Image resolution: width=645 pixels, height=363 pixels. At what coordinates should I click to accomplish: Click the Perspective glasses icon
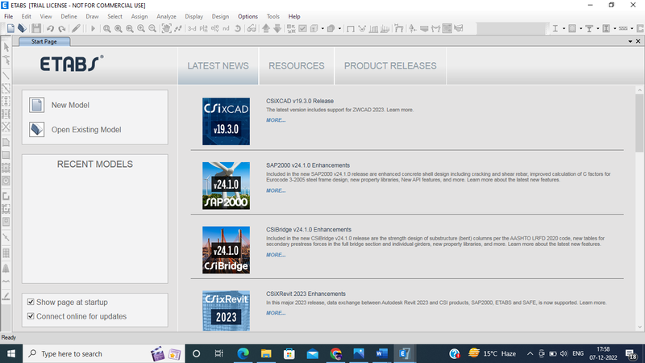[x=252, y=28]
